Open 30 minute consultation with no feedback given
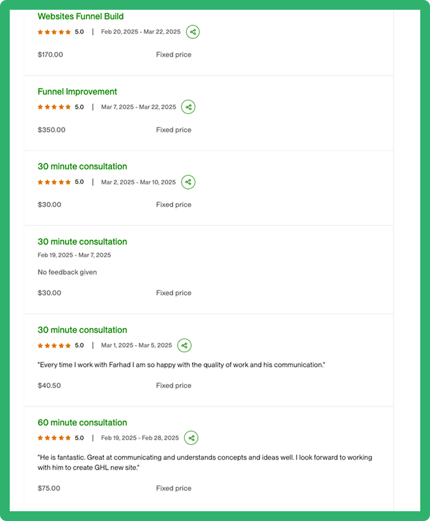This screenshot has width=430, height=521. click(x=83, y=242)
